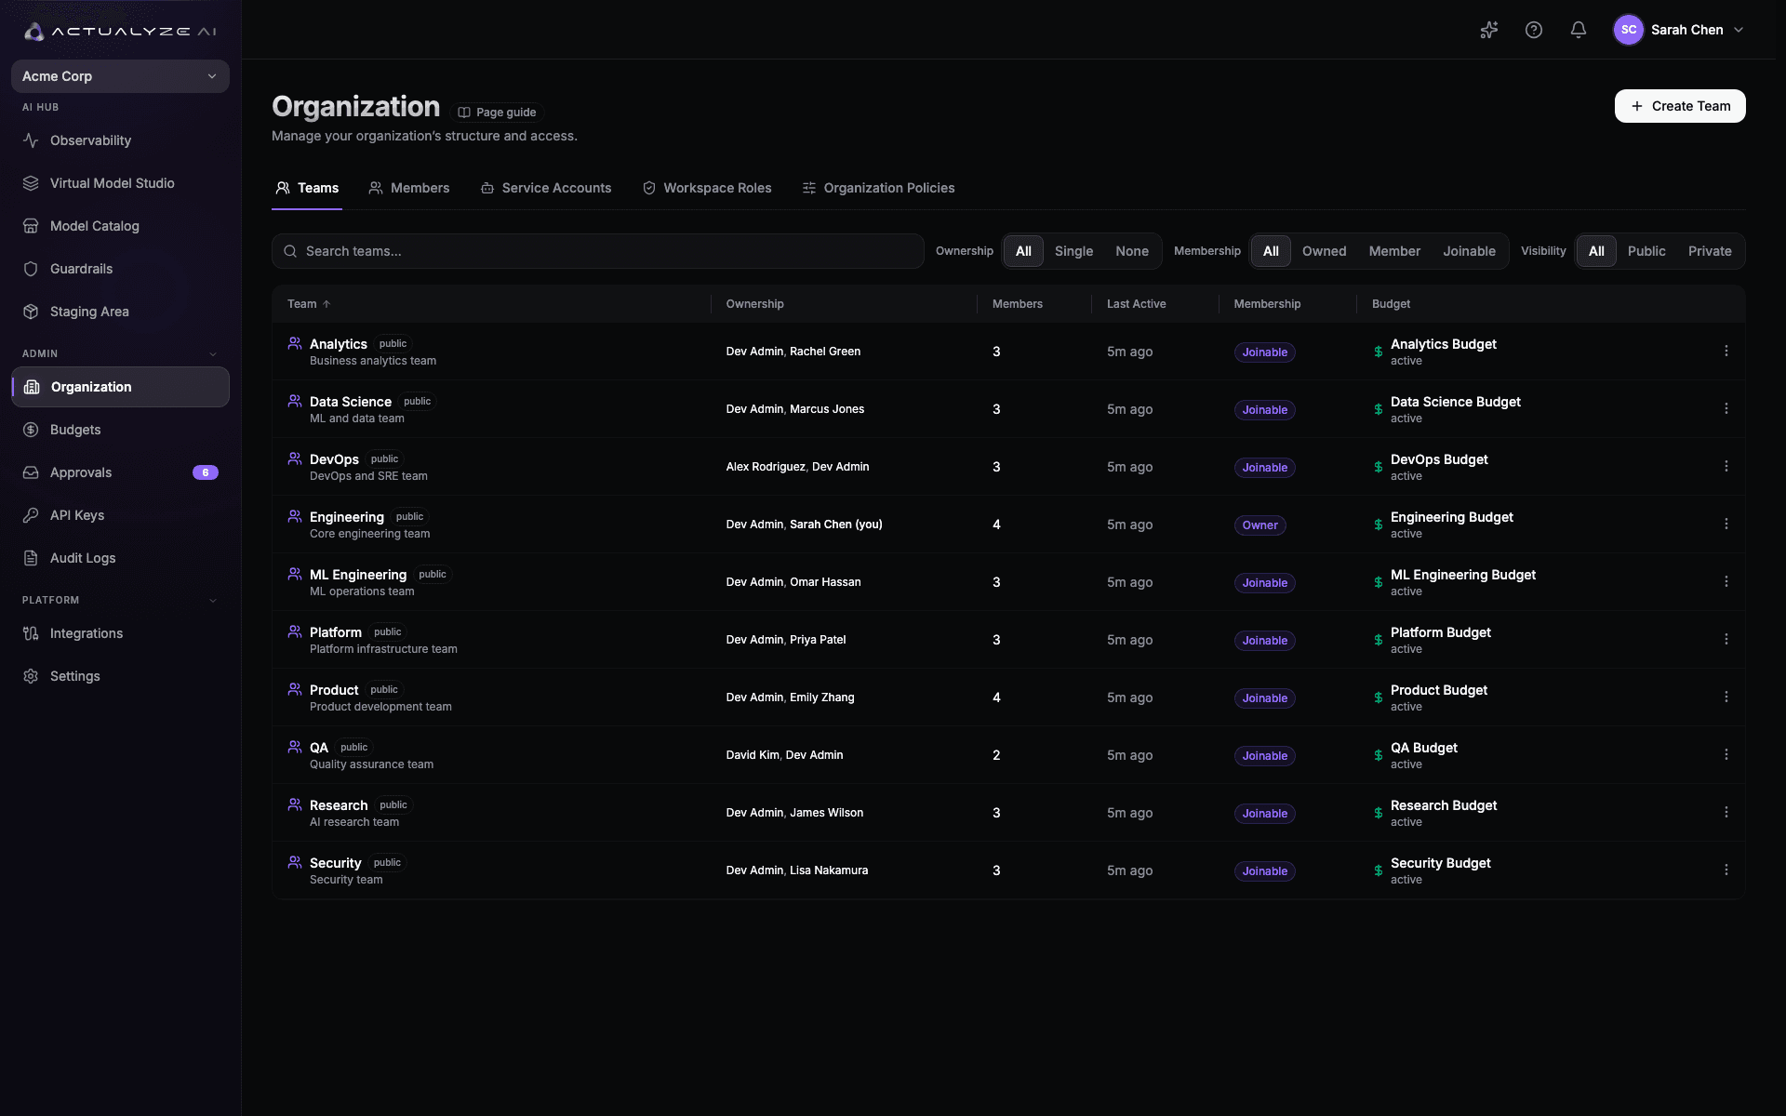Image resolution: width=1786 pixels, height=1116 pixels.
Task: Click "Quality assurance team" description text
Action: [x=371, y=764]
